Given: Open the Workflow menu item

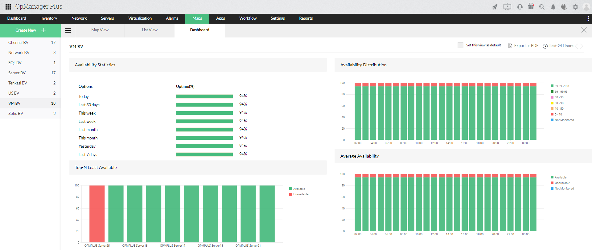Looking at the screenshot, I should tap(248, 18).
